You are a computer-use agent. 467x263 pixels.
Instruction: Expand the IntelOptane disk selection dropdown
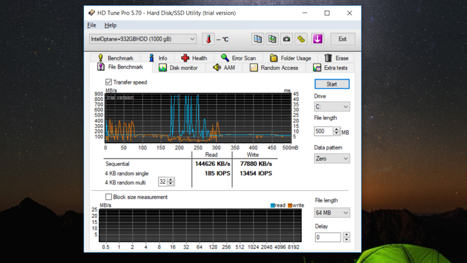(x=143, y=39)
